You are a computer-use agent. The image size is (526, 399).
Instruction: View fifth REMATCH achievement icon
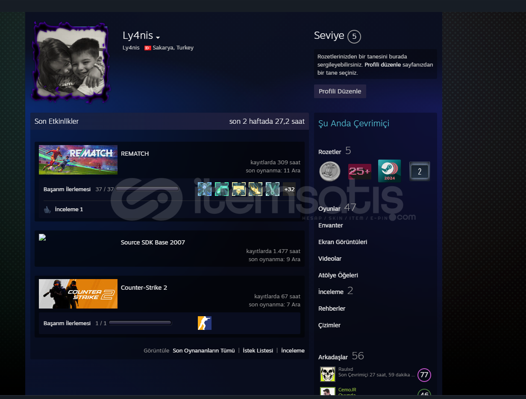point(273,189)
